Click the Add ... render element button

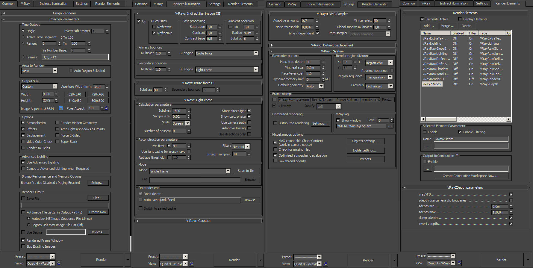click(x=428, y=26)
